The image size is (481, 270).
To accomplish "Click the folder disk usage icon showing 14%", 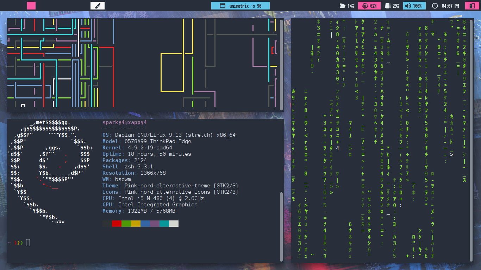I will click(342, 6).
